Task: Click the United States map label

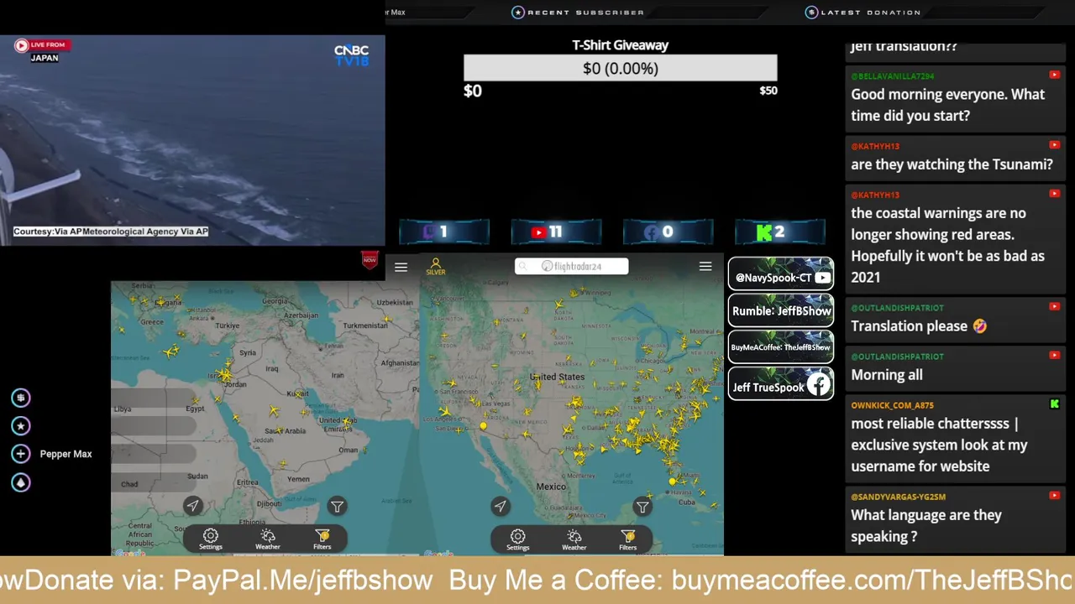Action: tap(558, 377)
